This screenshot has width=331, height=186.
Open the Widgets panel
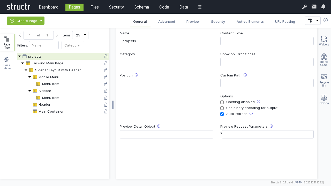[324, 41]
